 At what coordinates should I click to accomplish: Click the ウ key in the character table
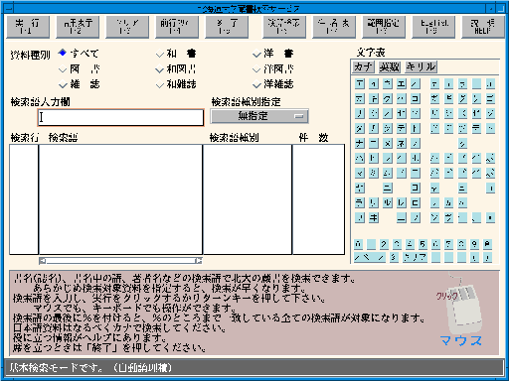coord(388,83)
